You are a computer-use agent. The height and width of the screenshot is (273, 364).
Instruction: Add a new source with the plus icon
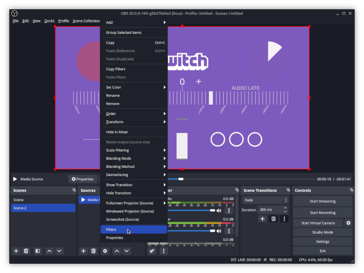pyautogui.click(x=83, y=251)
